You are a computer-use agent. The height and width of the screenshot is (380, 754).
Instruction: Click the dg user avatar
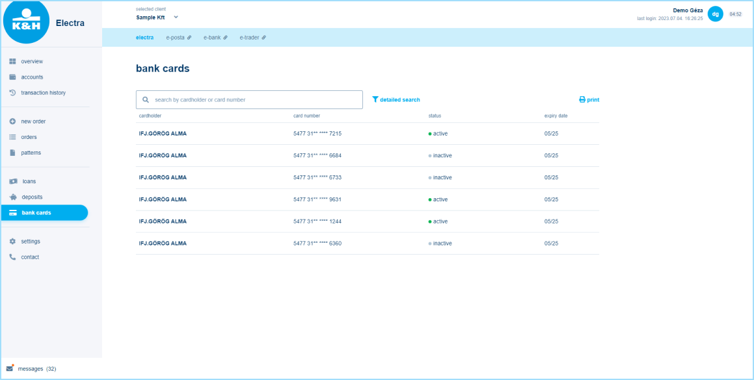click(715, 14)
